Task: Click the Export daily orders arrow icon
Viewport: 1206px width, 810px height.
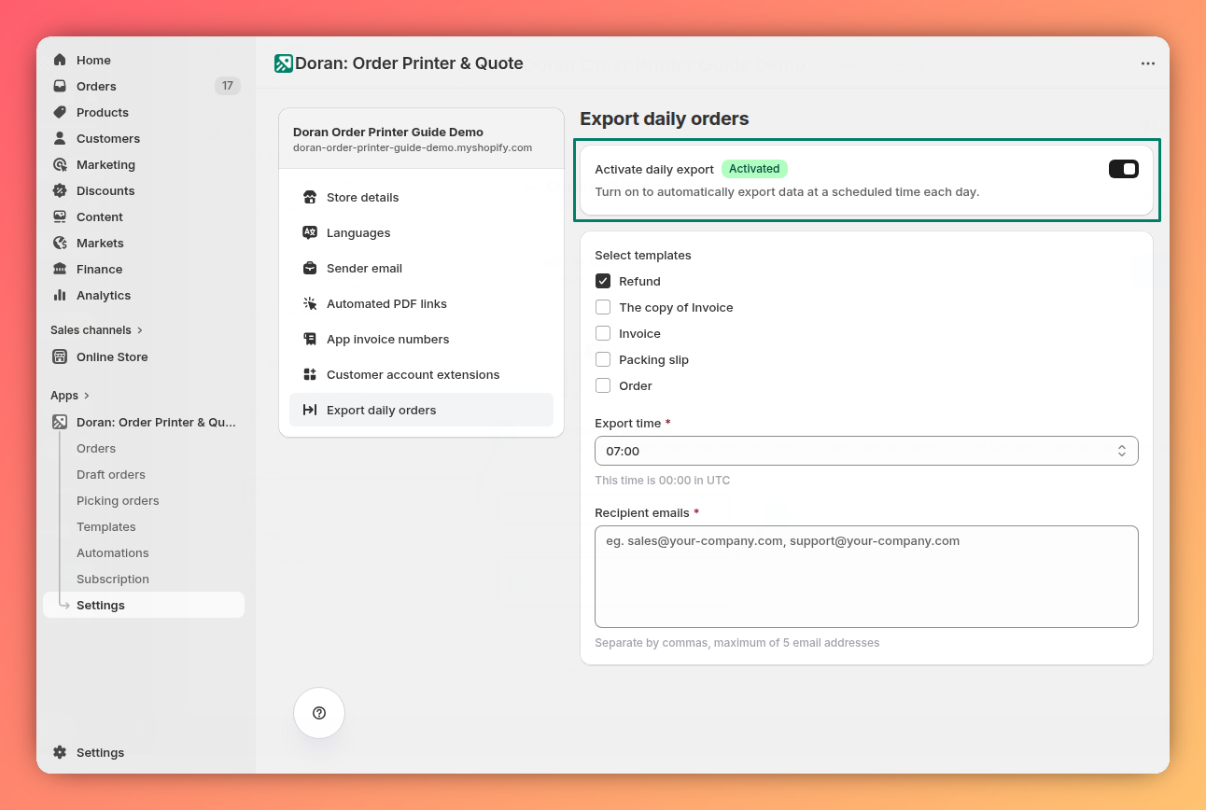Action: point(310,410)
